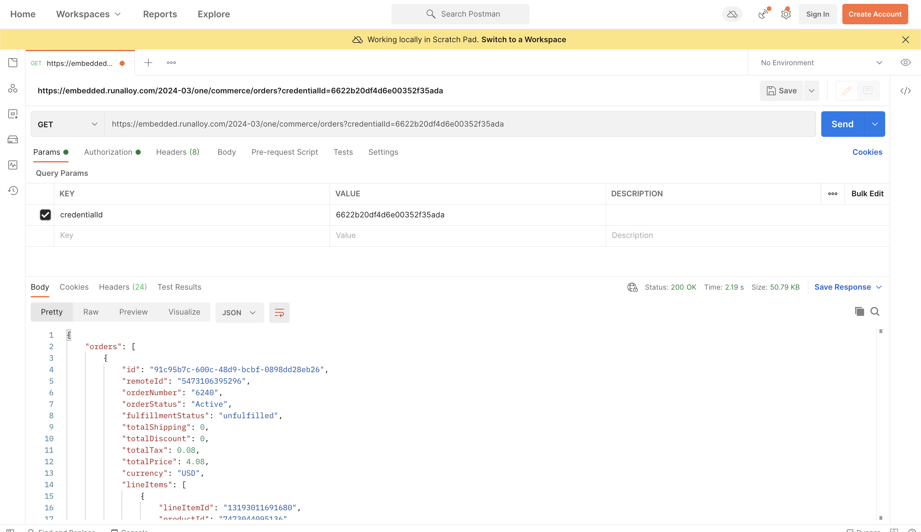Open the JSON format dropdown
This screenshot has width=921, height=532.
[240, 312]
